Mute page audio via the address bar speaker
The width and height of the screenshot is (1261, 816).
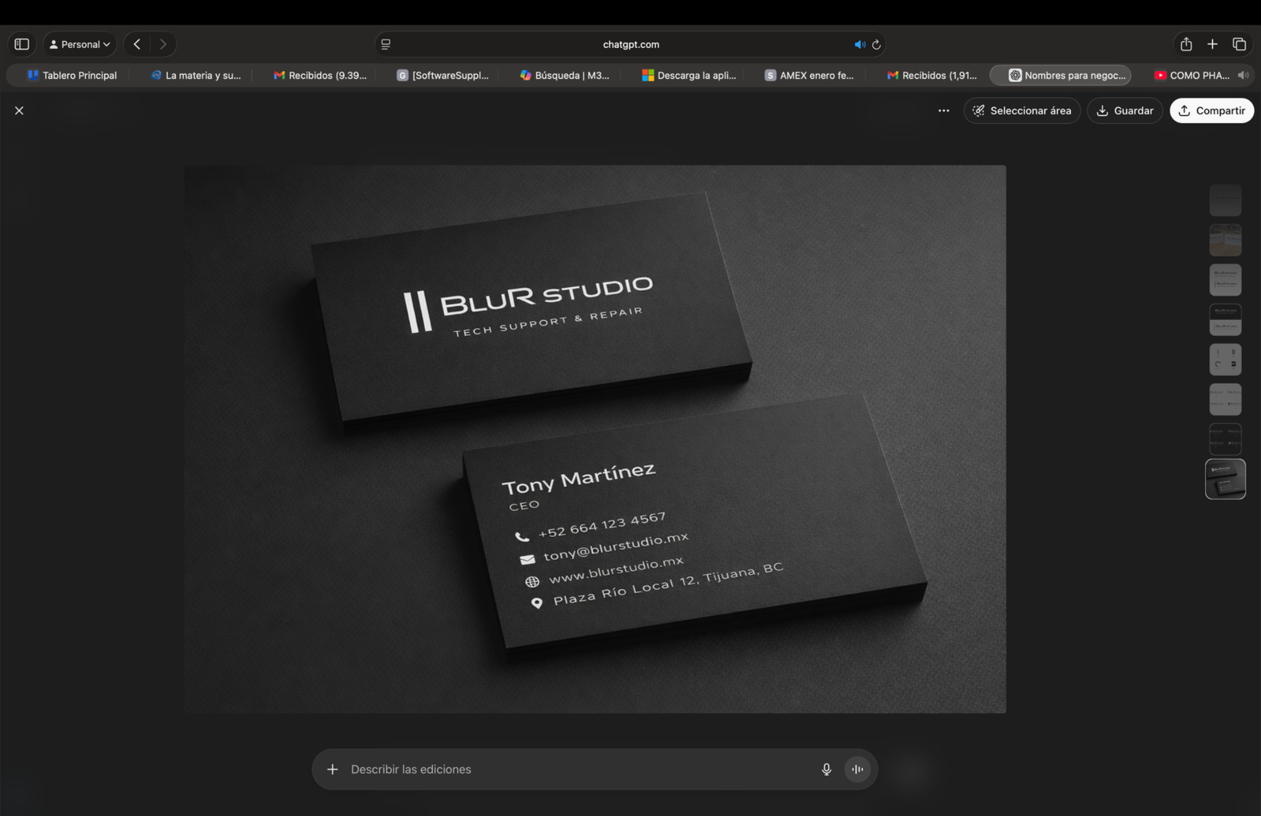860,44
